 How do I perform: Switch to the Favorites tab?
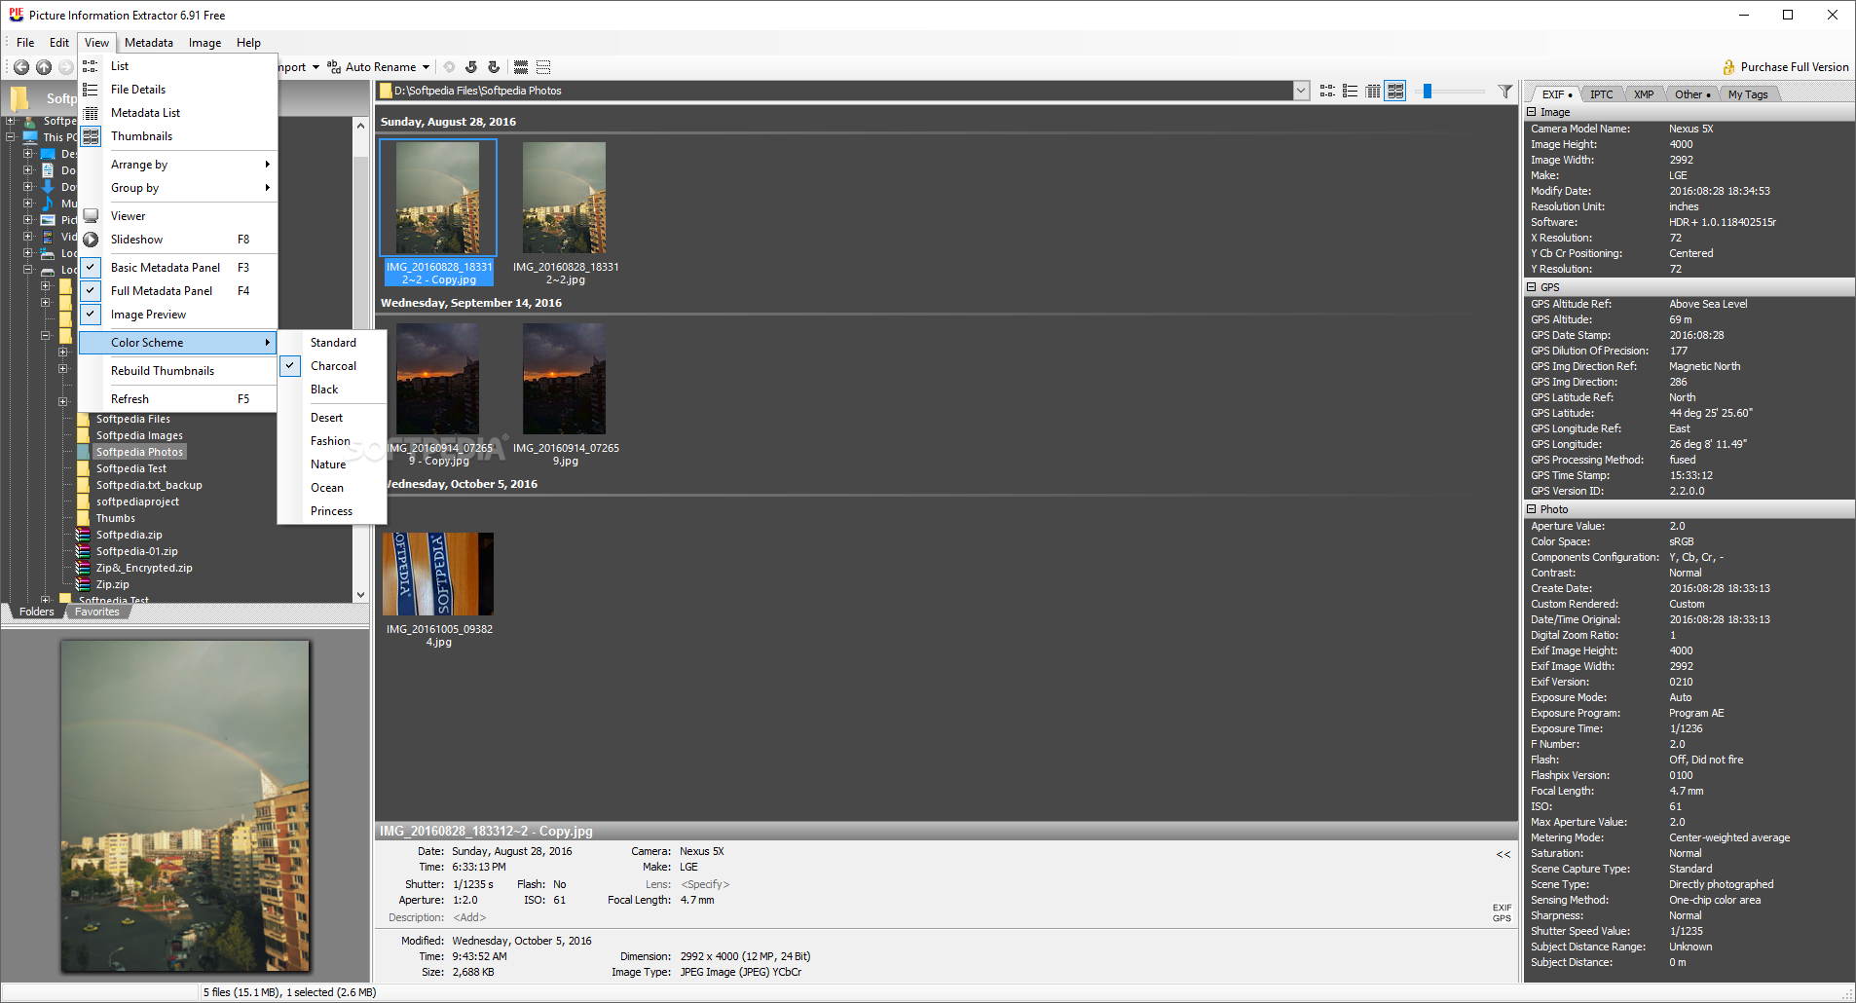click(x=97, y=612)
